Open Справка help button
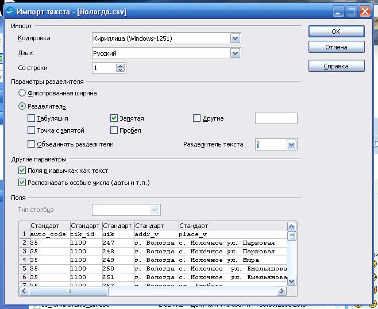Viewport: 378px width, 309px height. tap(336, 66)
